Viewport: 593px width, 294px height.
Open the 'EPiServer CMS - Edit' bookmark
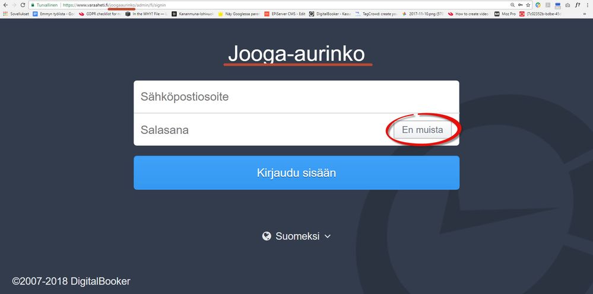(285, 14)
